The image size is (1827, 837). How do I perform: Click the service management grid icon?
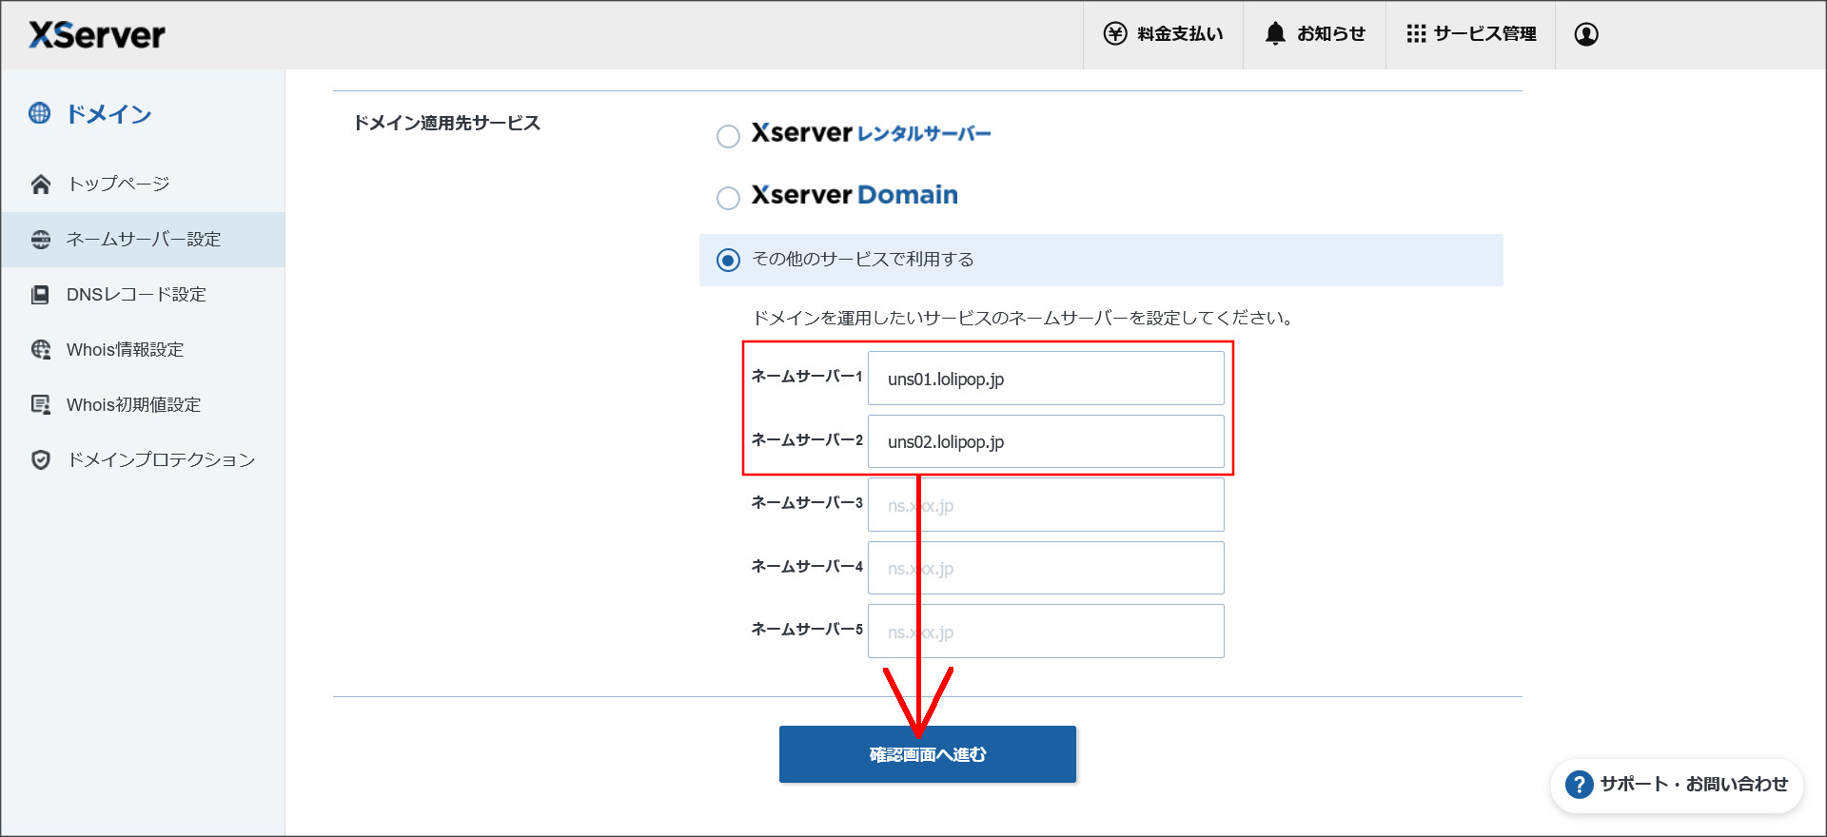[x=1416, y=34]
